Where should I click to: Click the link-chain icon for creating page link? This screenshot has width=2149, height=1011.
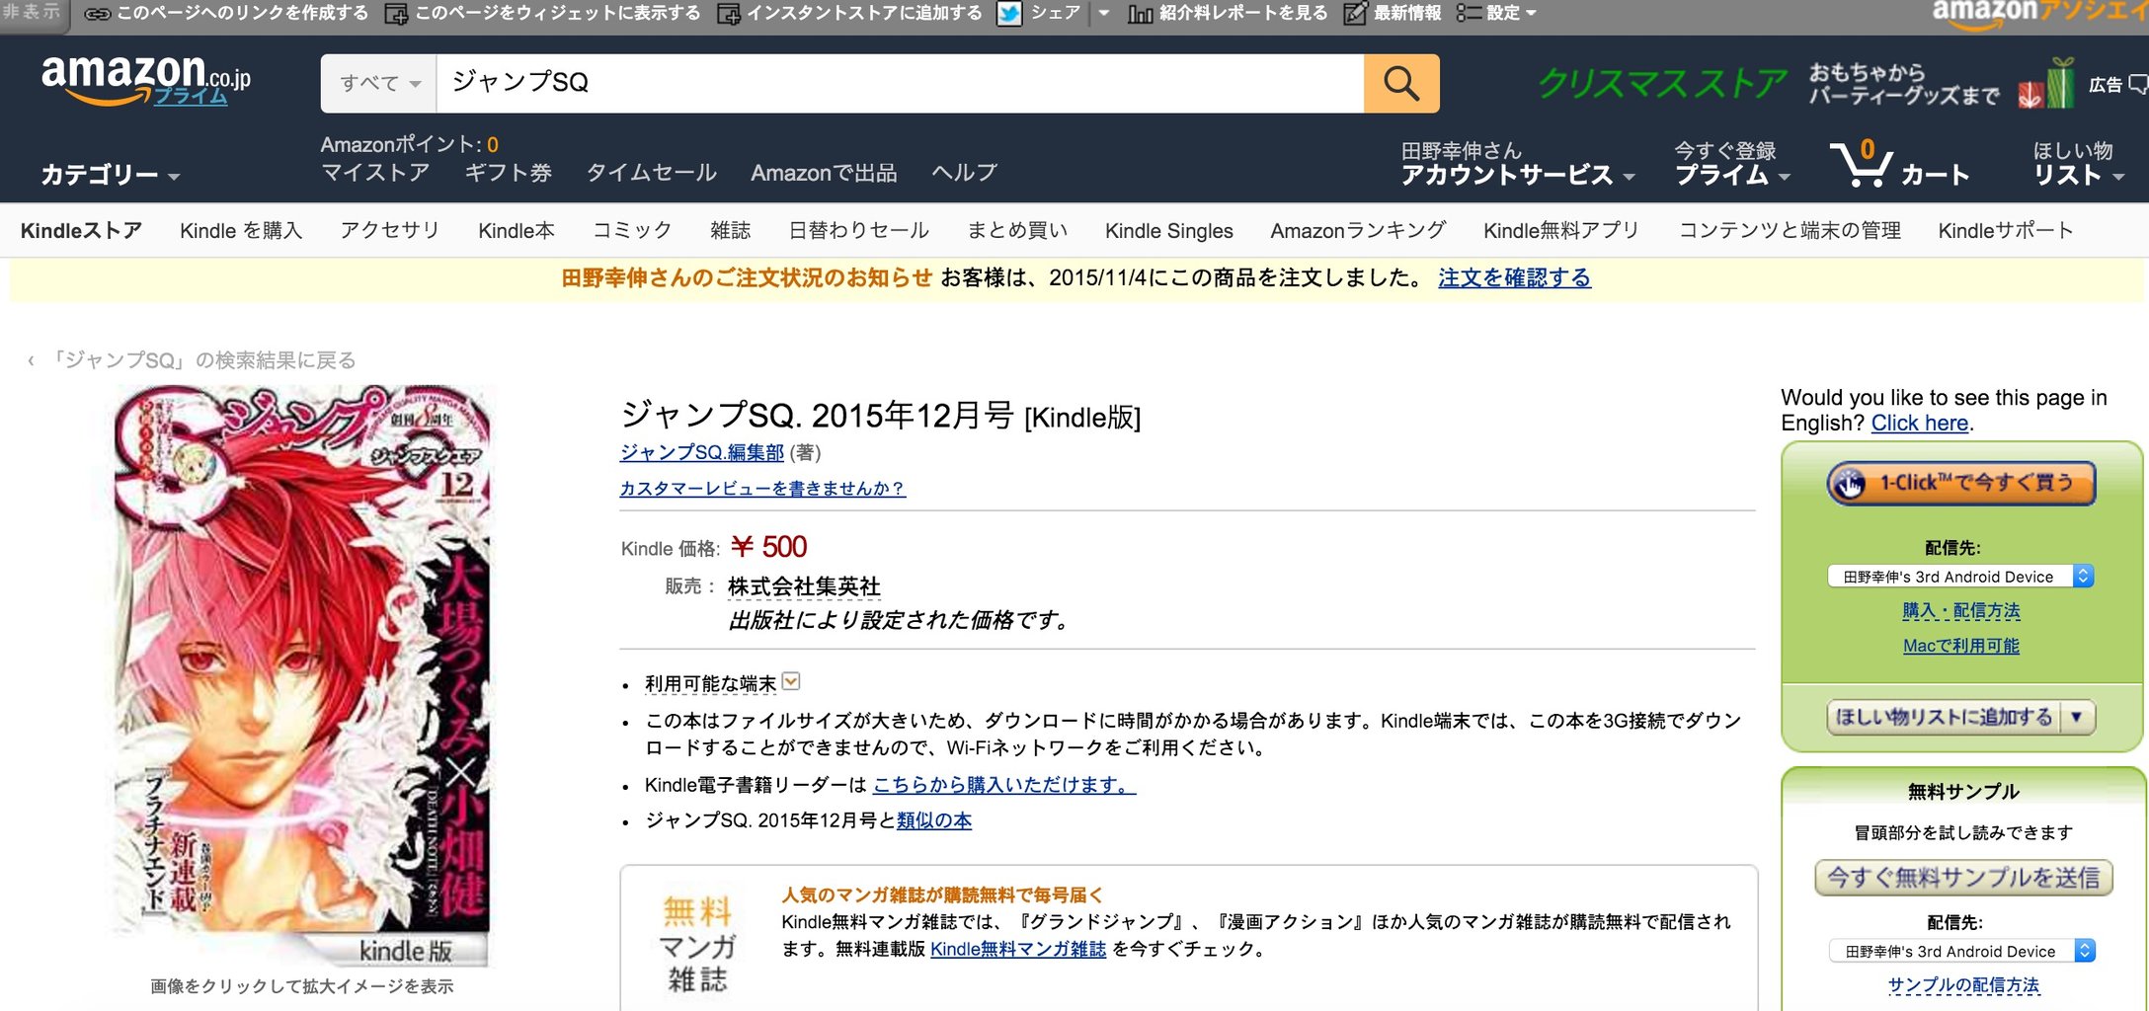coord(97,14)
